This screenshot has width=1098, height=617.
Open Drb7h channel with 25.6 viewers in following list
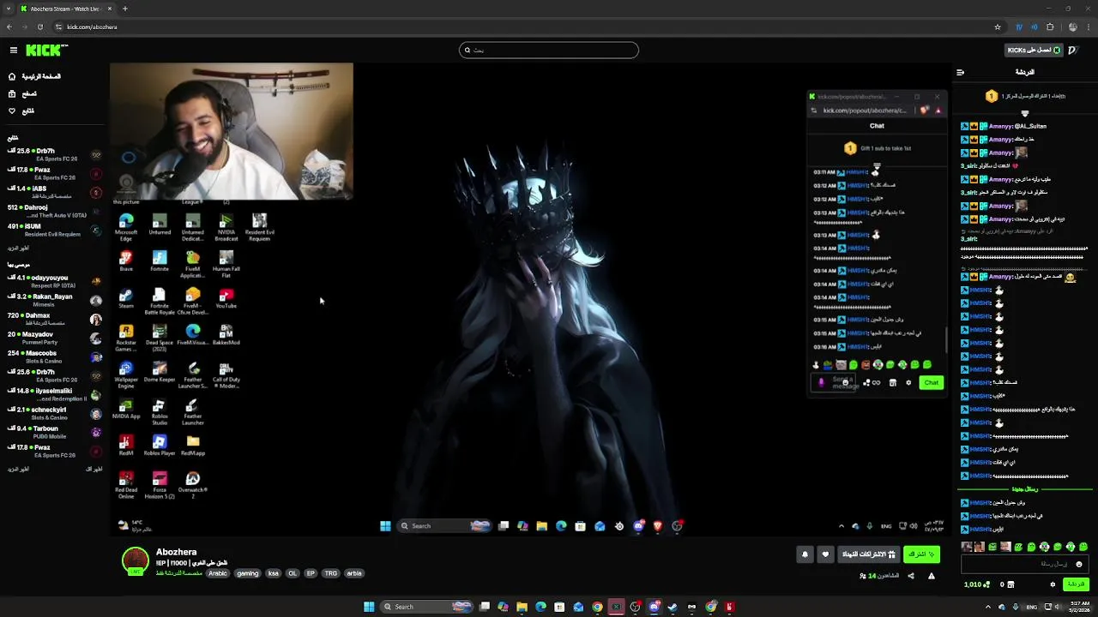(55, 154)
